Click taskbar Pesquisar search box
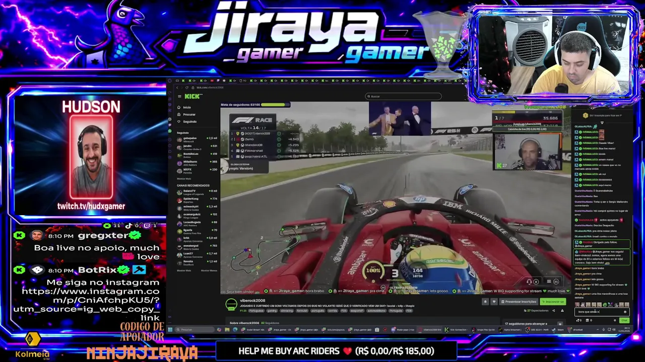 tap(195, 329)
